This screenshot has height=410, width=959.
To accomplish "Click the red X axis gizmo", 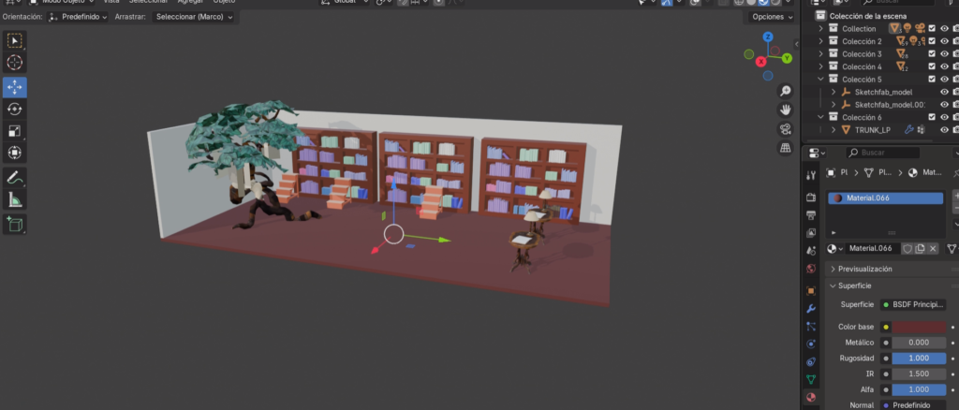I will pyautogui.click(x=760, y=62).
